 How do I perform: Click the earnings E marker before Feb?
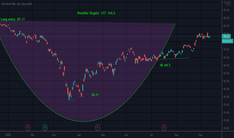point(28,127)
